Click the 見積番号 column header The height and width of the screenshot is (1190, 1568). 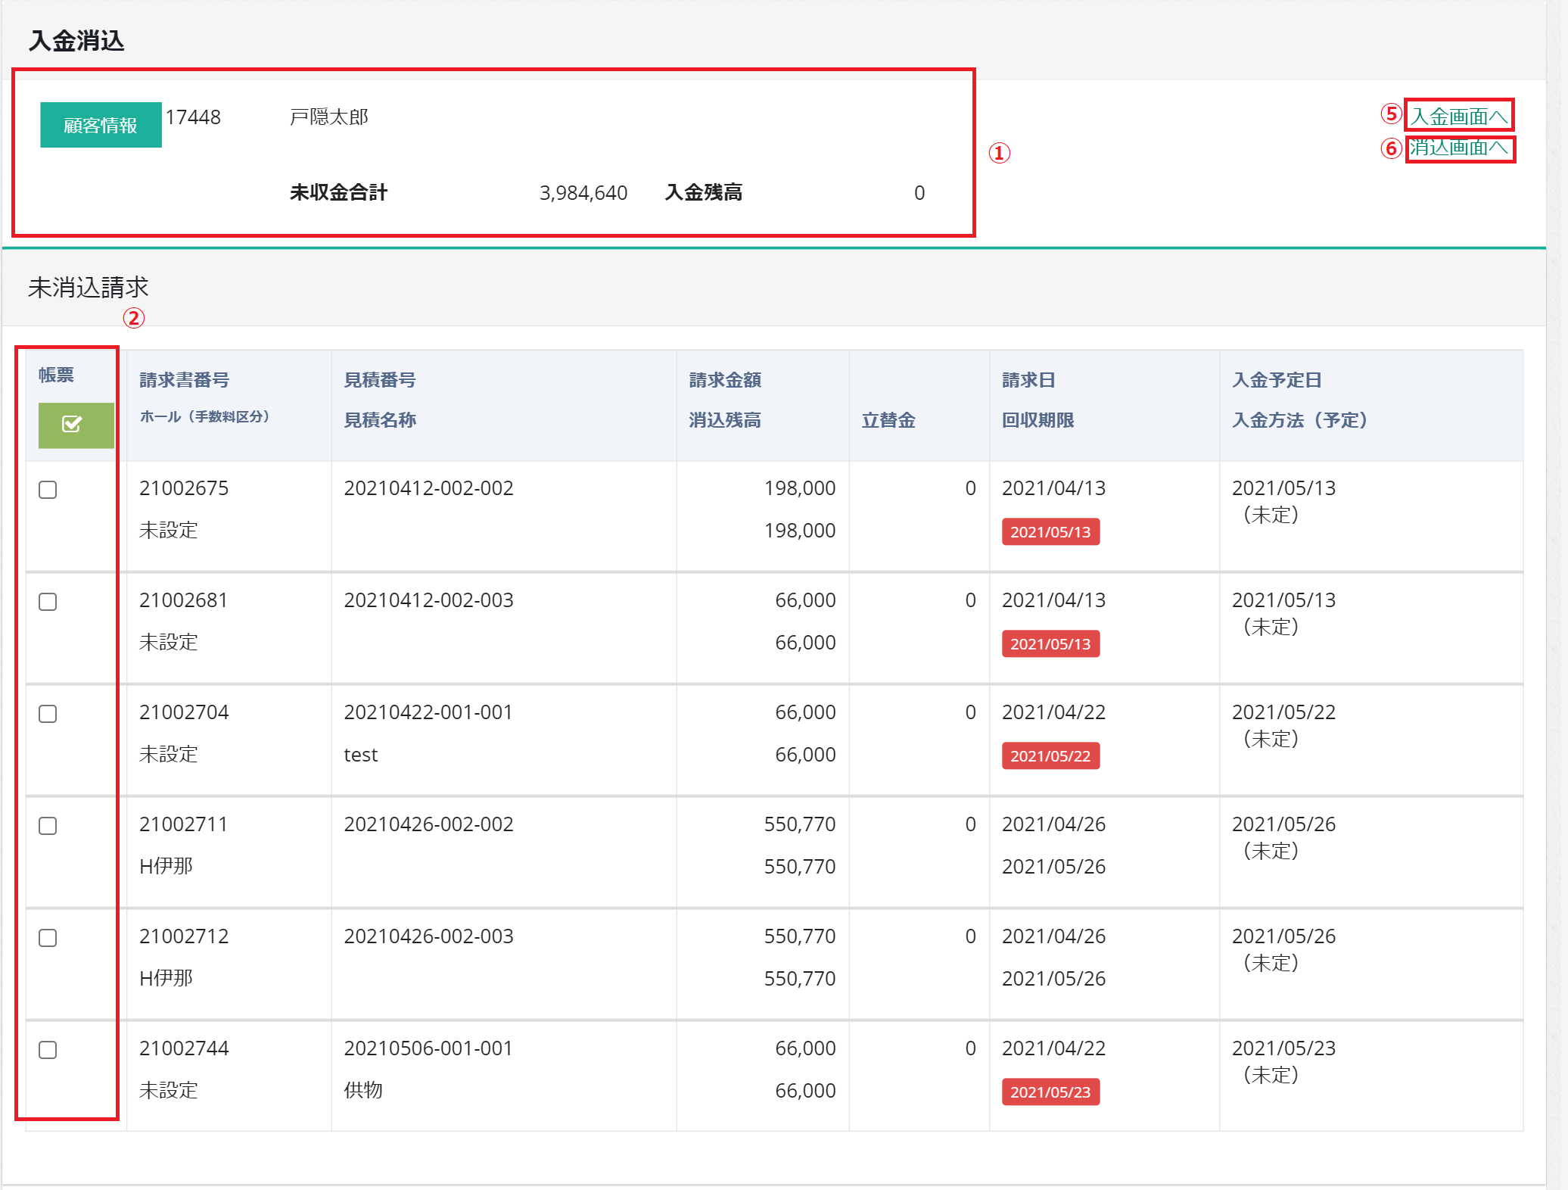379,380
